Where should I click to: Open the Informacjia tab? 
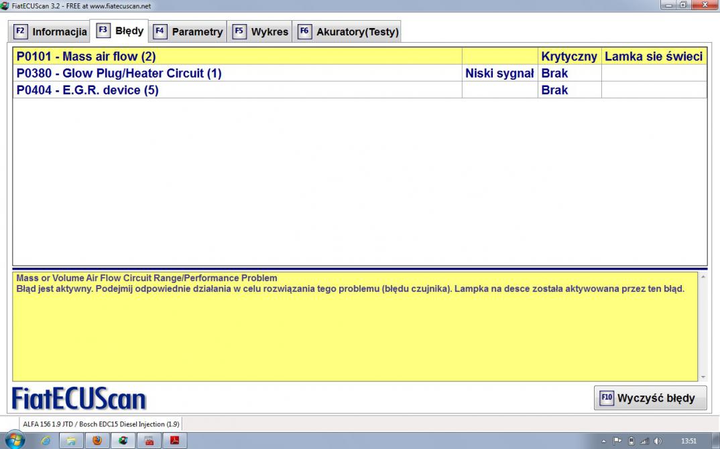click(x=50, y=31)
